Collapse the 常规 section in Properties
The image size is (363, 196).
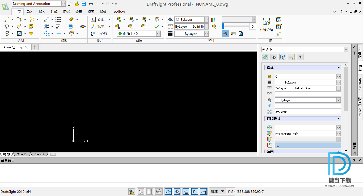pyautogui.click(x=339, y=68)
